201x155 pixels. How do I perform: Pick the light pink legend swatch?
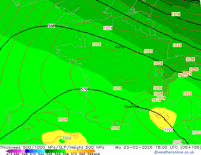(23, 151)
